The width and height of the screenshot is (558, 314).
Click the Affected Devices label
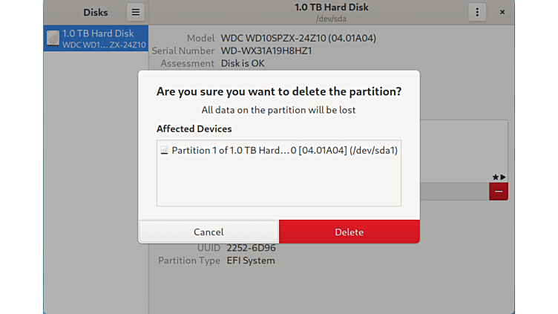[194, 129]
